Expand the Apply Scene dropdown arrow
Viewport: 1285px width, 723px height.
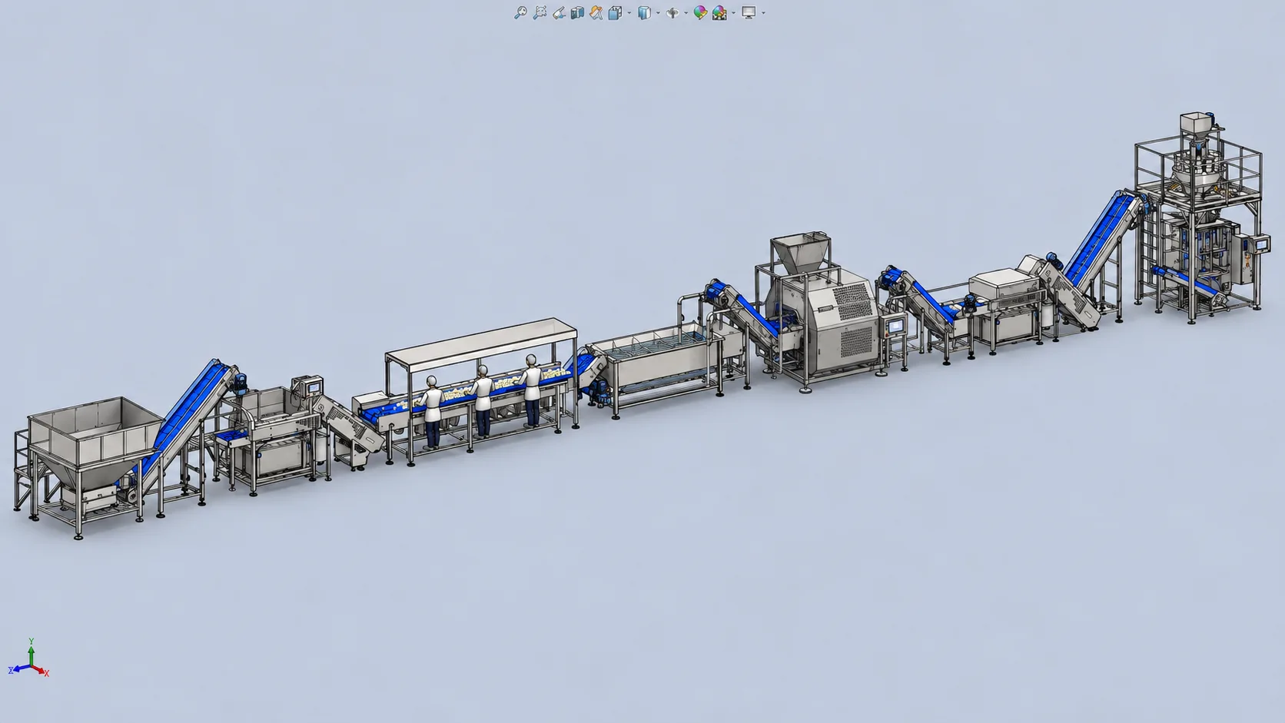tap(733, 13)
